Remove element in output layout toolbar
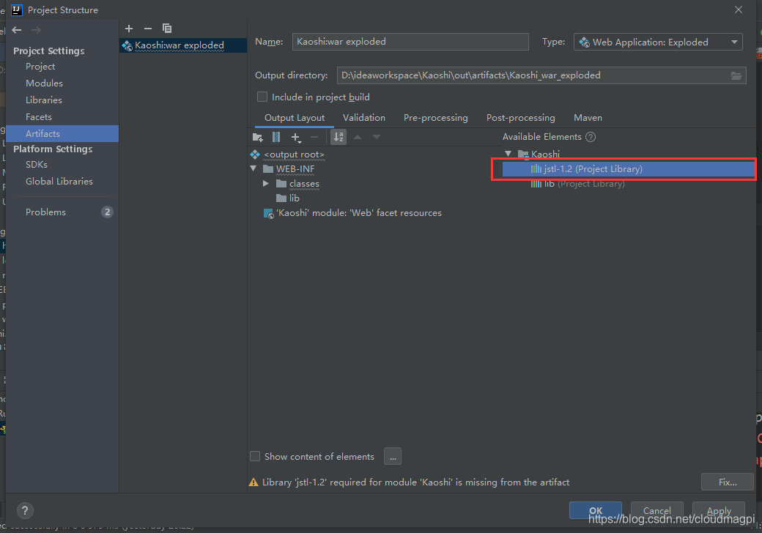Viewport: 762px width, 533px height. [314, 138]
